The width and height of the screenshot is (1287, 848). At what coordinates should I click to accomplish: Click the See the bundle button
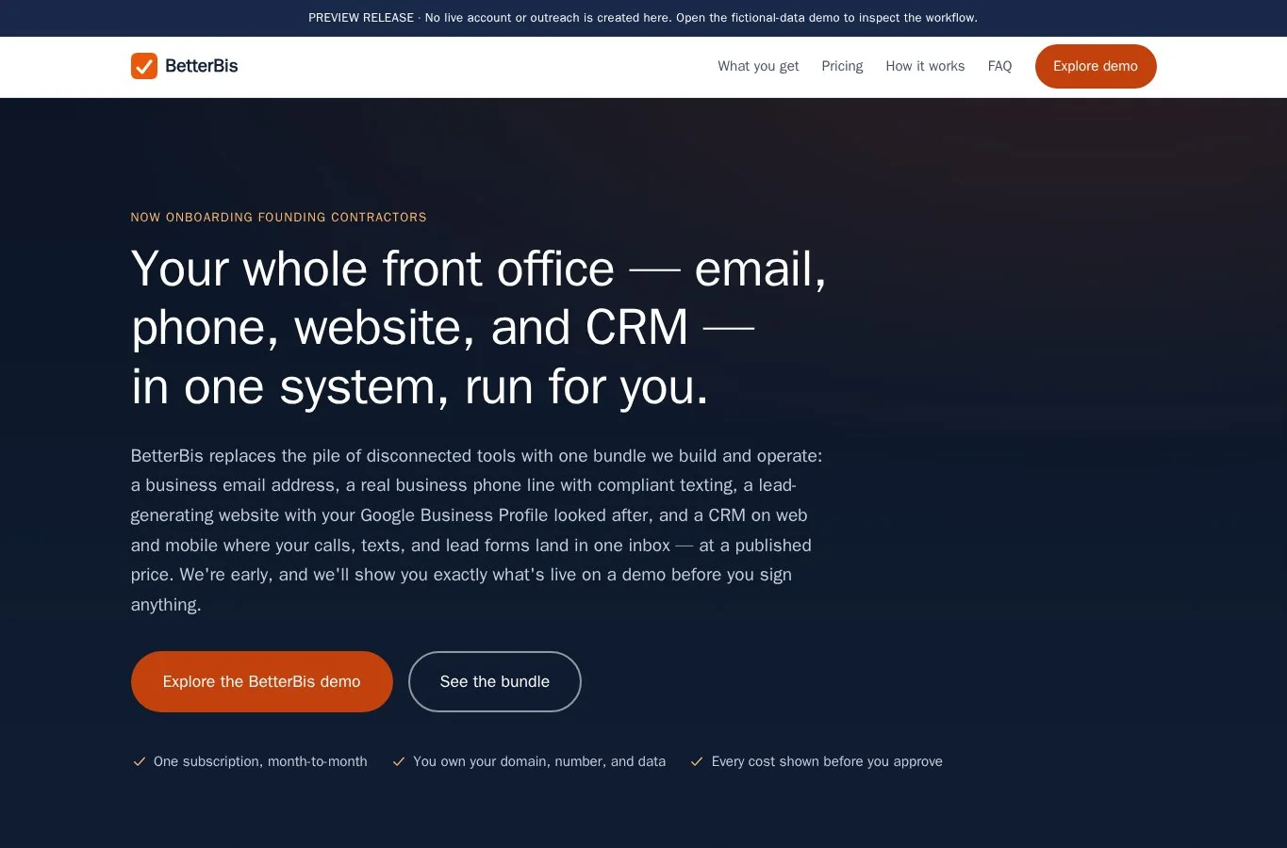tap(495, 681)
